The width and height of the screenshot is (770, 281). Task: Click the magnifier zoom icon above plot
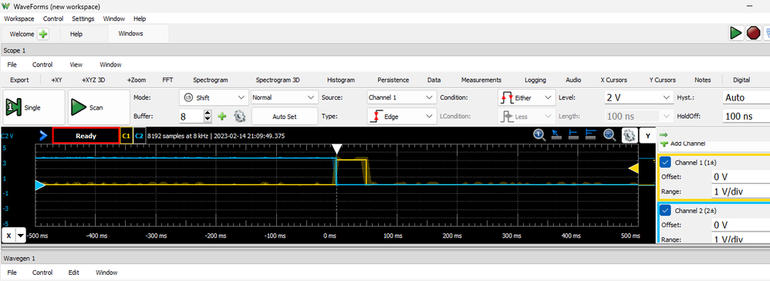(x=610, y=135)
